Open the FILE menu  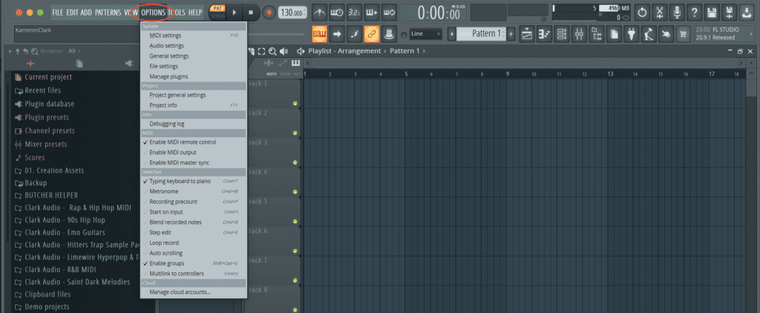coord(58,12)
